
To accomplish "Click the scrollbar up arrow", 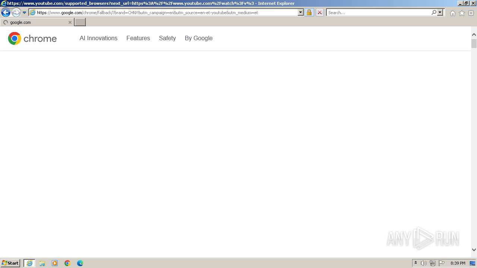I will tap(474, 35).
